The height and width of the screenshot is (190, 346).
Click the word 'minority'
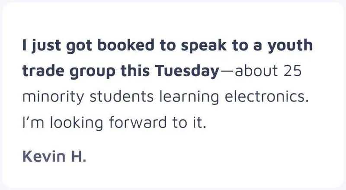pos(53,97)
